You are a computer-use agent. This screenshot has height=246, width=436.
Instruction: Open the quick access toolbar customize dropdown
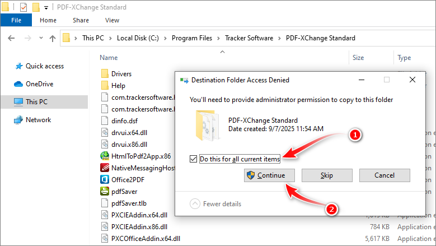pyautogui.click(x=46, y=7)
